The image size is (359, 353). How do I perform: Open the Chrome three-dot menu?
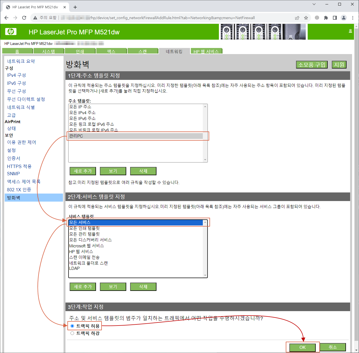click(x=353, y=18)
